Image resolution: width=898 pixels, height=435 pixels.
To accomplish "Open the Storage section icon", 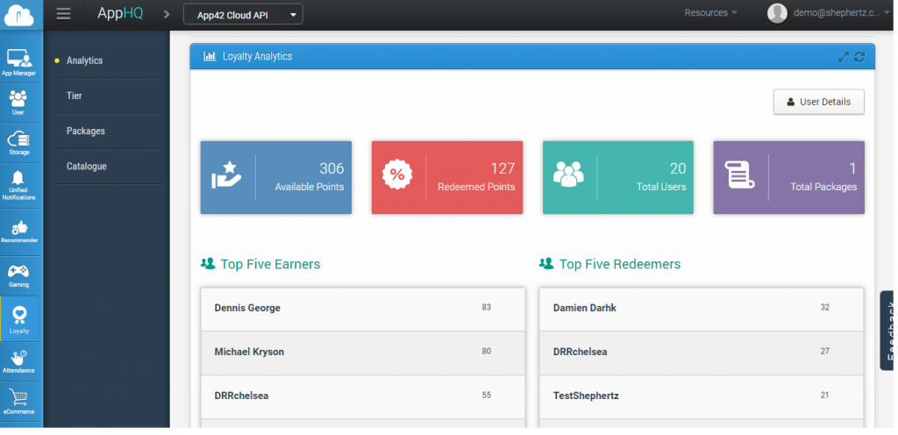I will coord(18,143).
